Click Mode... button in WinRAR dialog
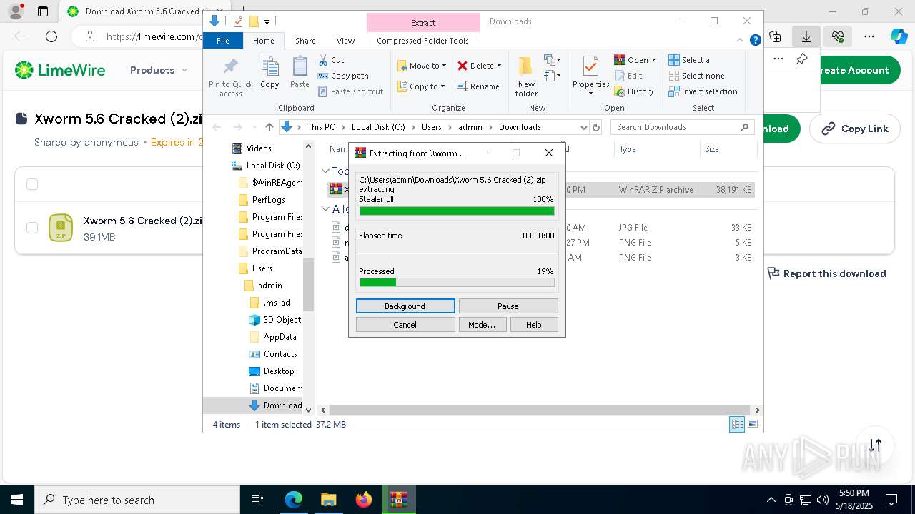This screenshot has height=514, width=915. pos(482,325)
